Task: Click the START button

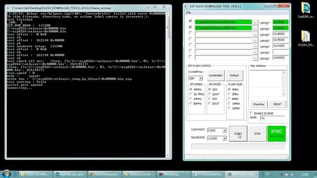Action: pos(238,133)
